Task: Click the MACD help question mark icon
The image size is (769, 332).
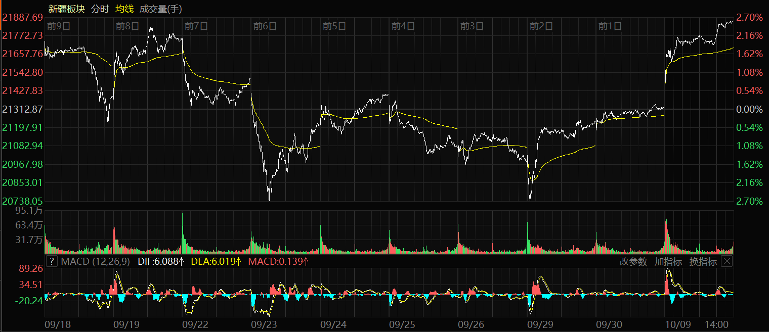Action: coord(52,261)
